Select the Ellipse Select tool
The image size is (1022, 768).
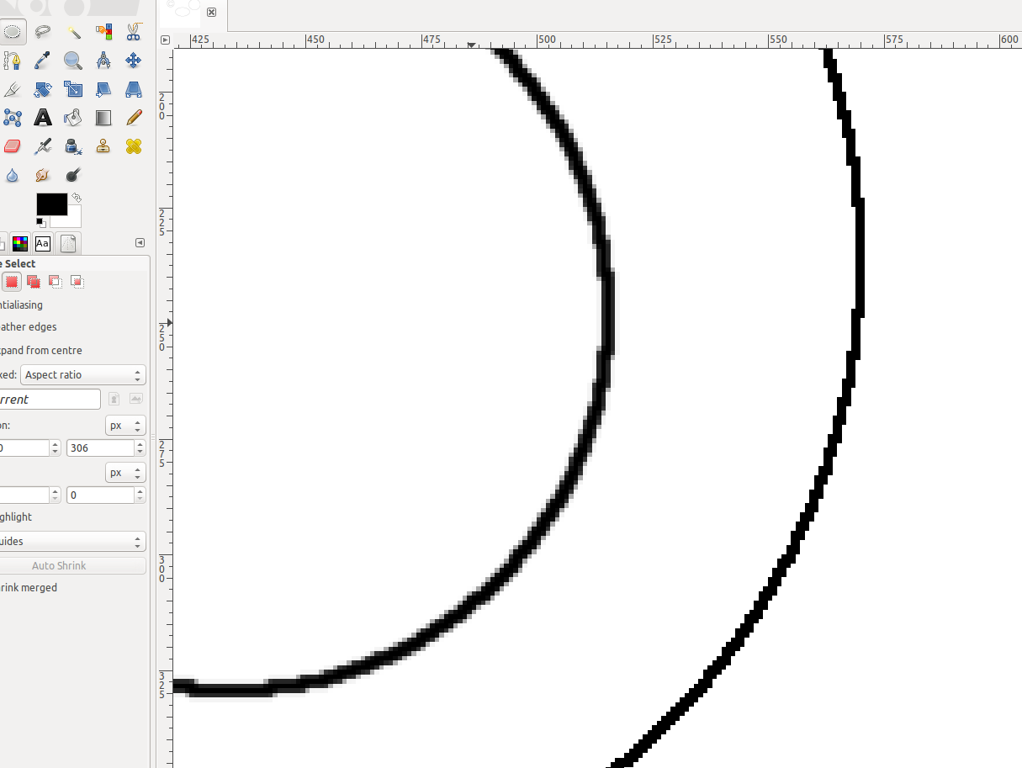(12, 31)
